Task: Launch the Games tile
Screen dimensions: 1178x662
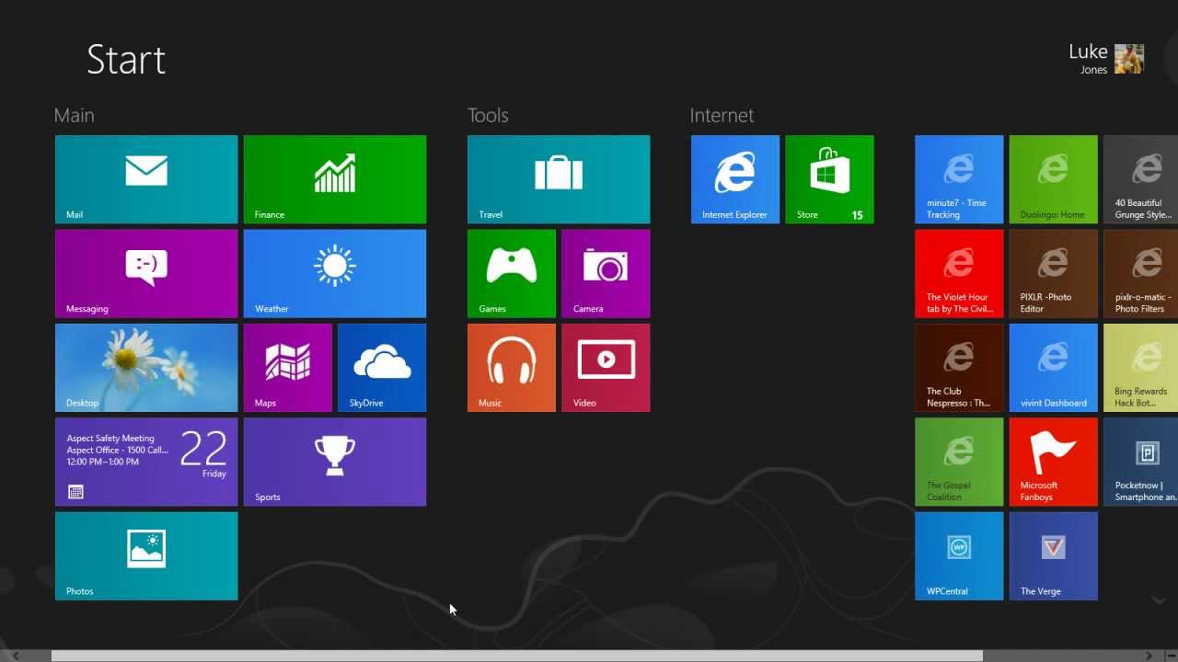Action: [x=512, y=273]
